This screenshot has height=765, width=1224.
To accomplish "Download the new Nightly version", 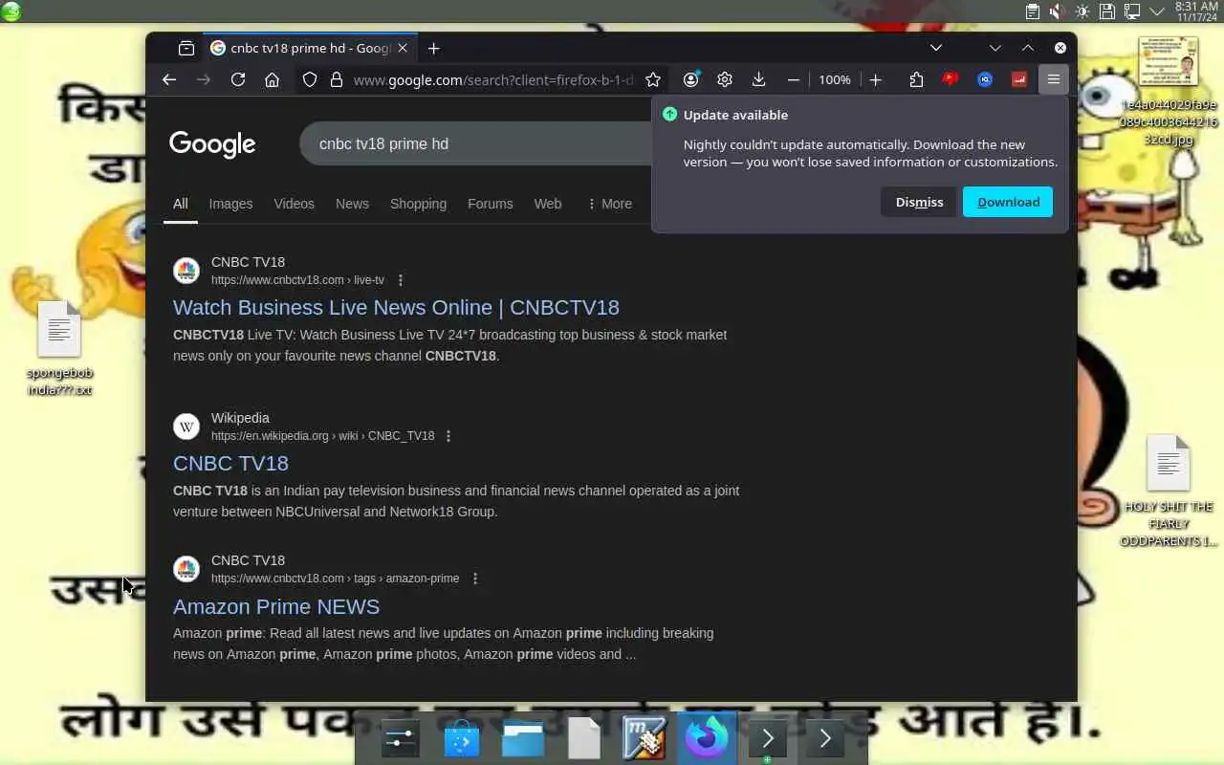I will point(1008,202).
